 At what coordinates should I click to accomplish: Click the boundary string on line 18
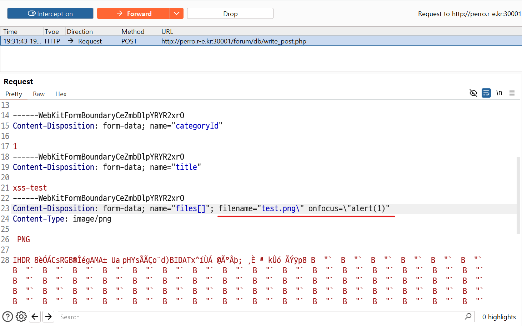coord(99,157)
